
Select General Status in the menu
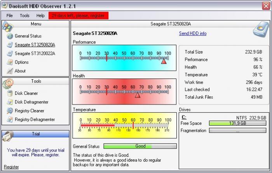click(x=28, y=36)
